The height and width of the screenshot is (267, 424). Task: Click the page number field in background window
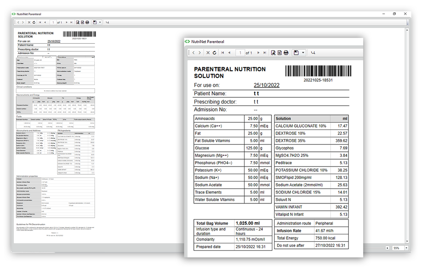(x=53, y=22)
